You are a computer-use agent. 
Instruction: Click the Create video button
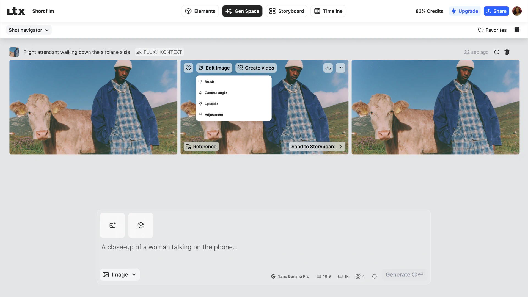pyautogui.click(x=256, y=68)
